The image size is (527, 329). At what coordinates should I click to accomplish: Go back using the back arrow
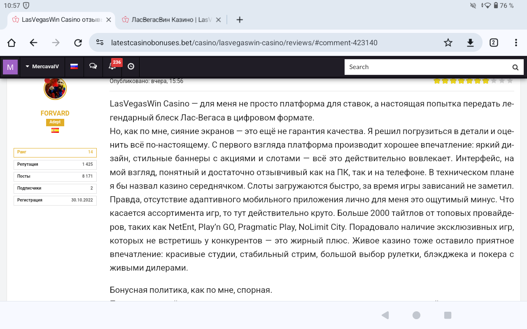point(33,43)
